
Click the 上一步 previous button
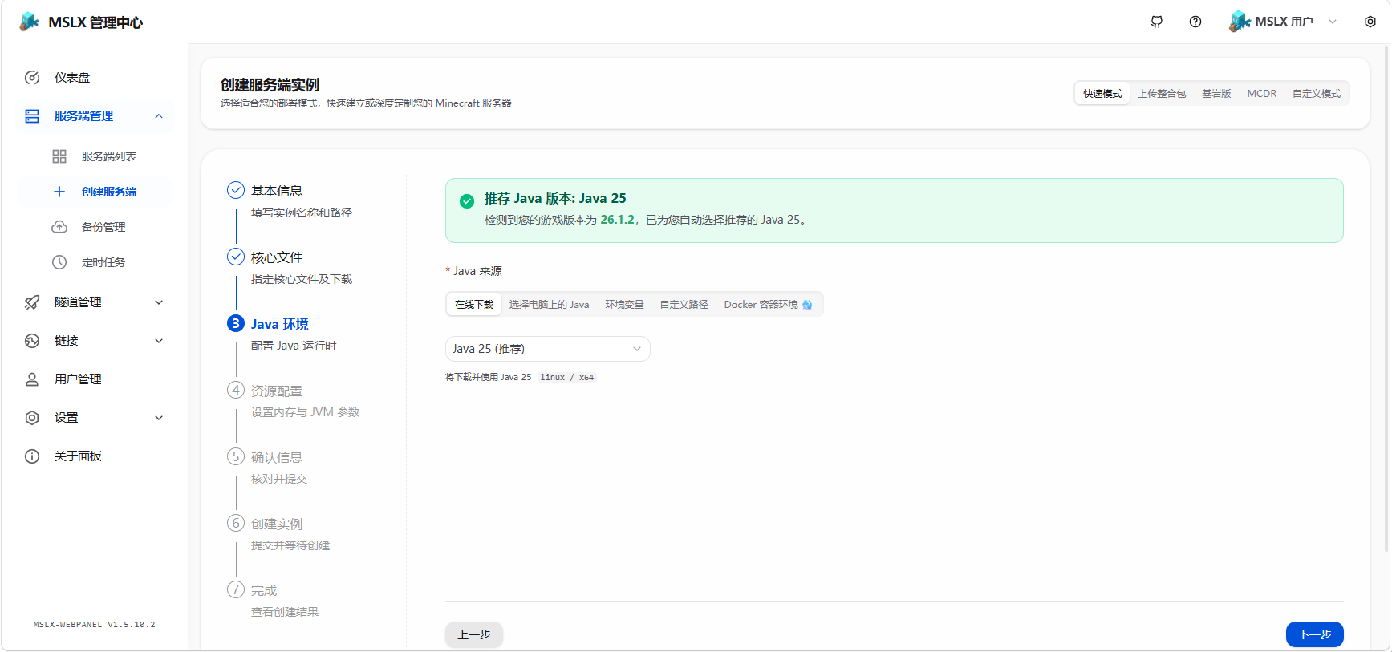tap(474, 634)
